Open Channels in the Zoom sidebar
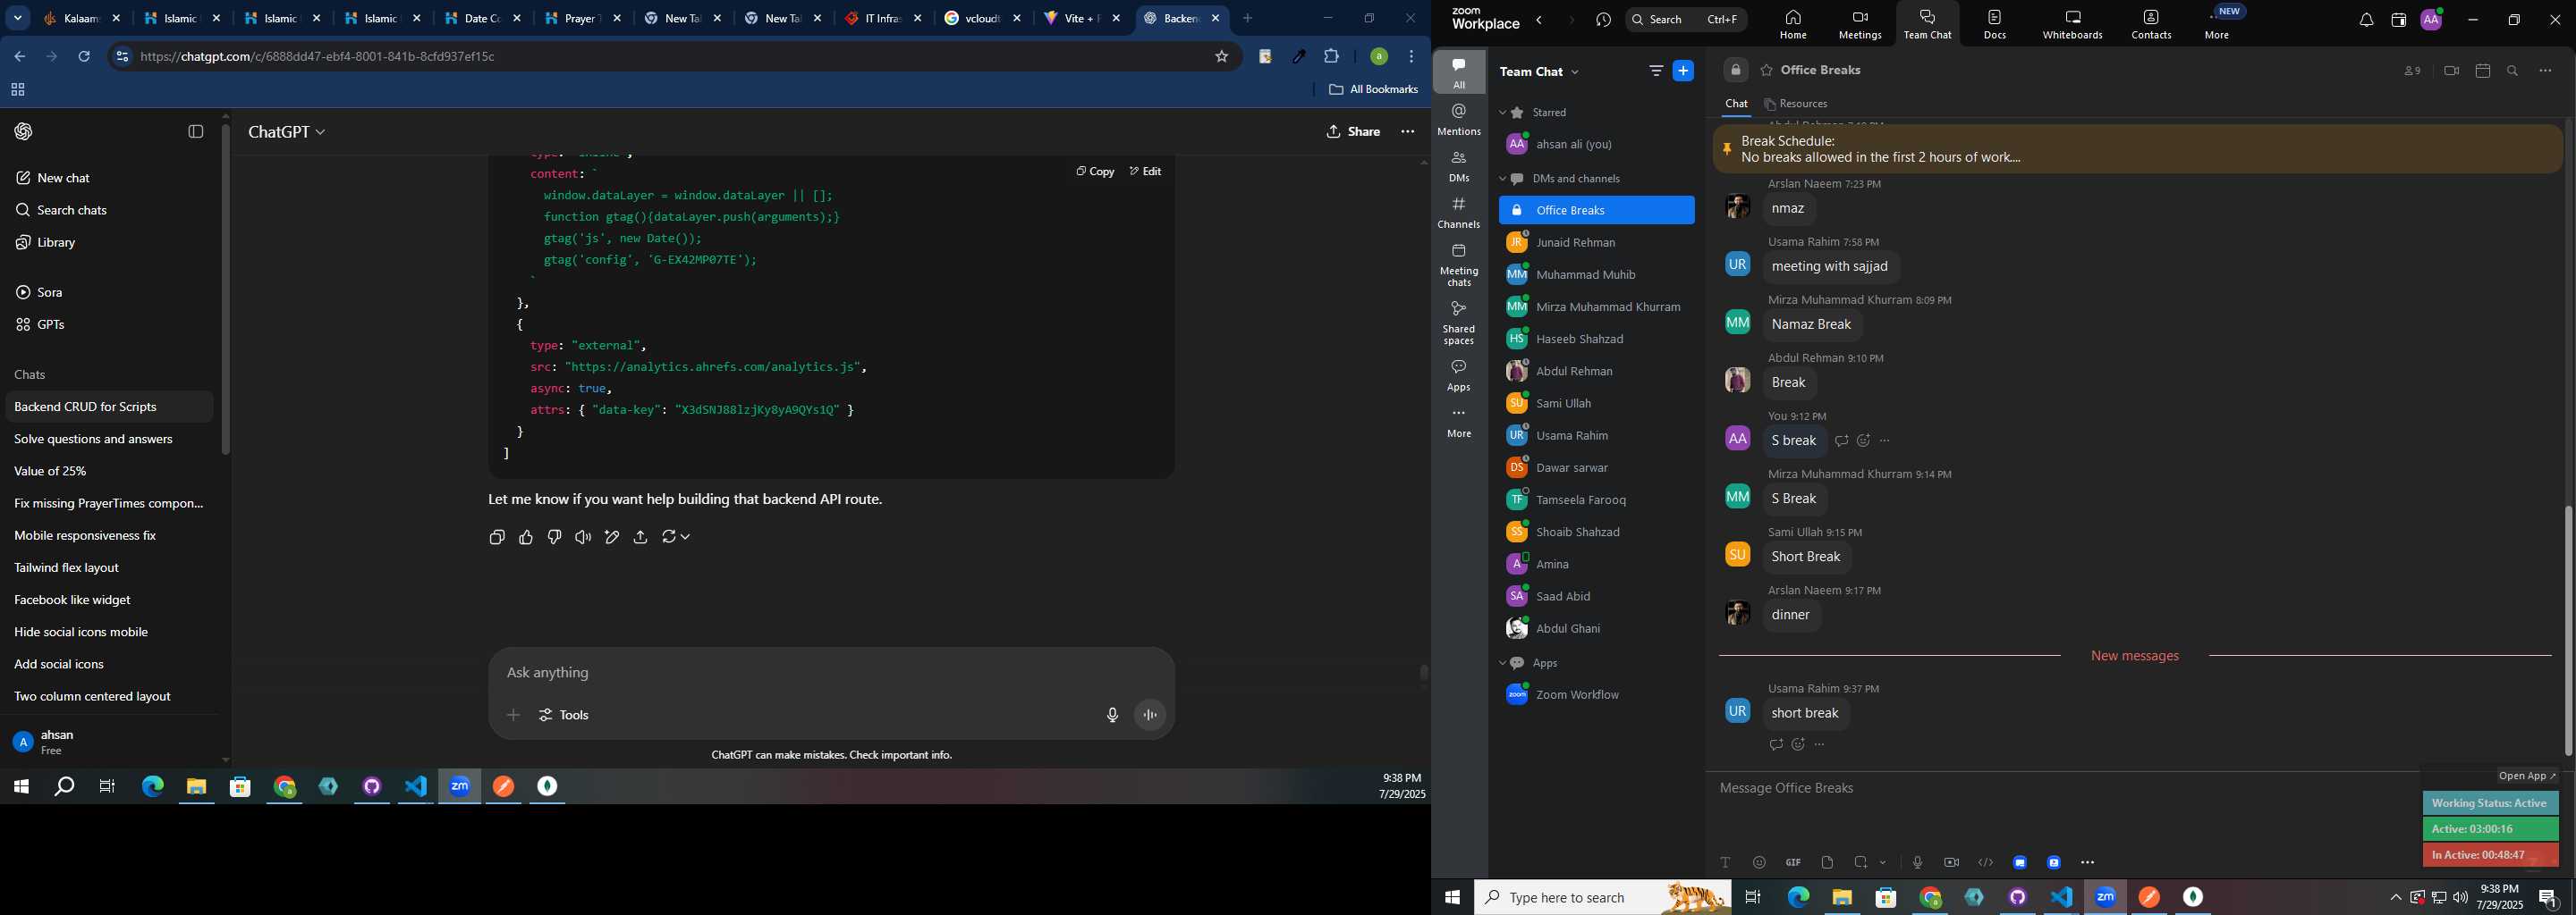Screen dimensions: 2576x915 1459,213
